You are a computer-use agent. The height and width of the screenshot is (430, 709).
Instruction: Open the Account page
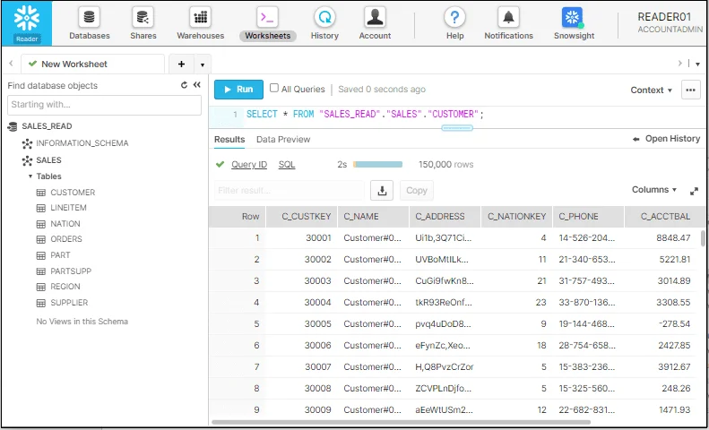(x=375, y=24)
